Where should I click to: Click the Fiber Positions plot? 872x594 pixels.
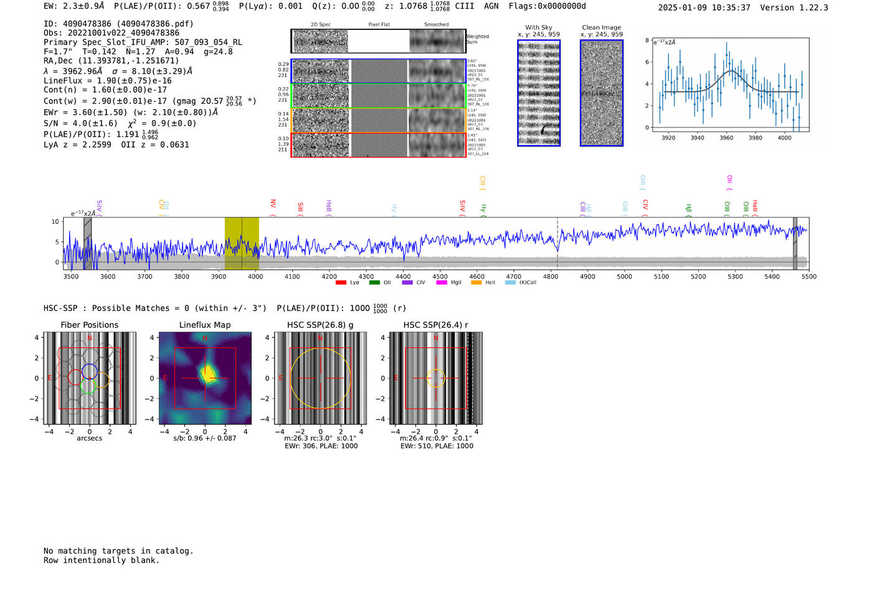coord(90,378)
